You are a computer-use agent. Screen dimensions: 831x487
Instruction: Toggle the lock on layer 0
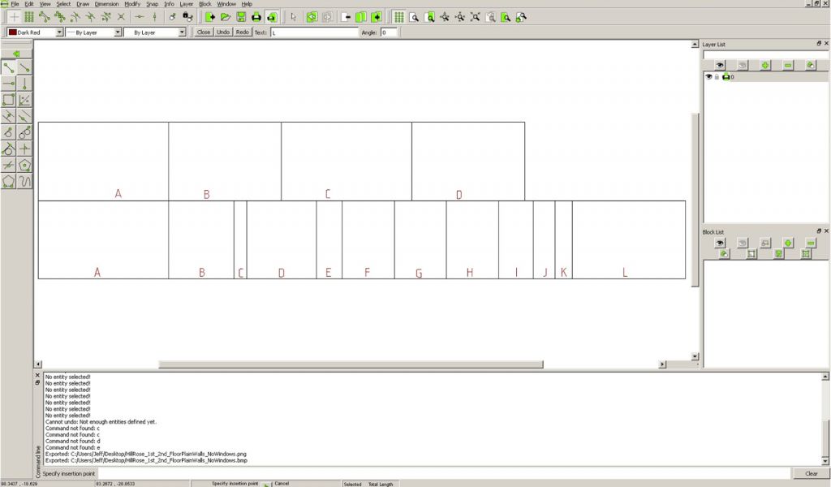tap(717, 77)
